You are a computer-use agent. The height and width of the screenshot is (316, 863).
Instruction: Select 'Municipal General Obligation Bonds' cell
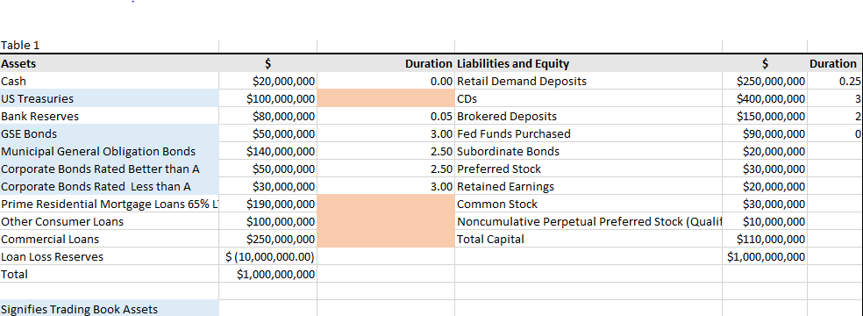(110, 151)
